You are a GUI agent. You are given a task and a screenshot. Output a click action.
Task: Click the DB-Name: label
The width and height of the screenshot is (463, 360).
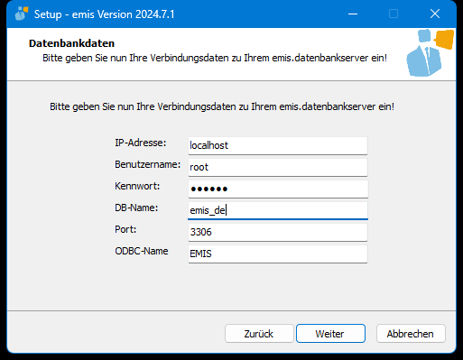[x=136, y=208]
